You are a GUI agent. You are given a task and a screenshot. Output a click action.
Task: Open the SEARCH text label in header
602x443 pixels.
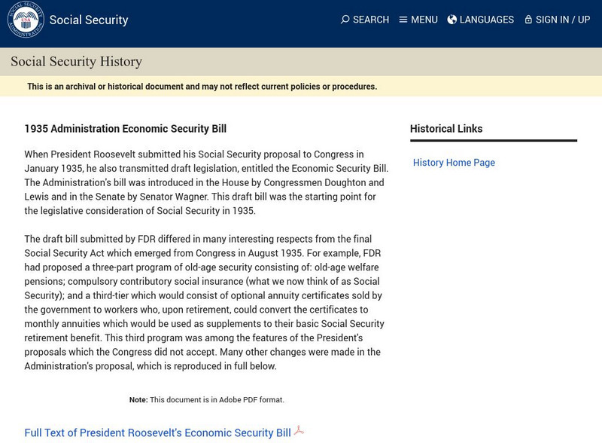point(371,20)
